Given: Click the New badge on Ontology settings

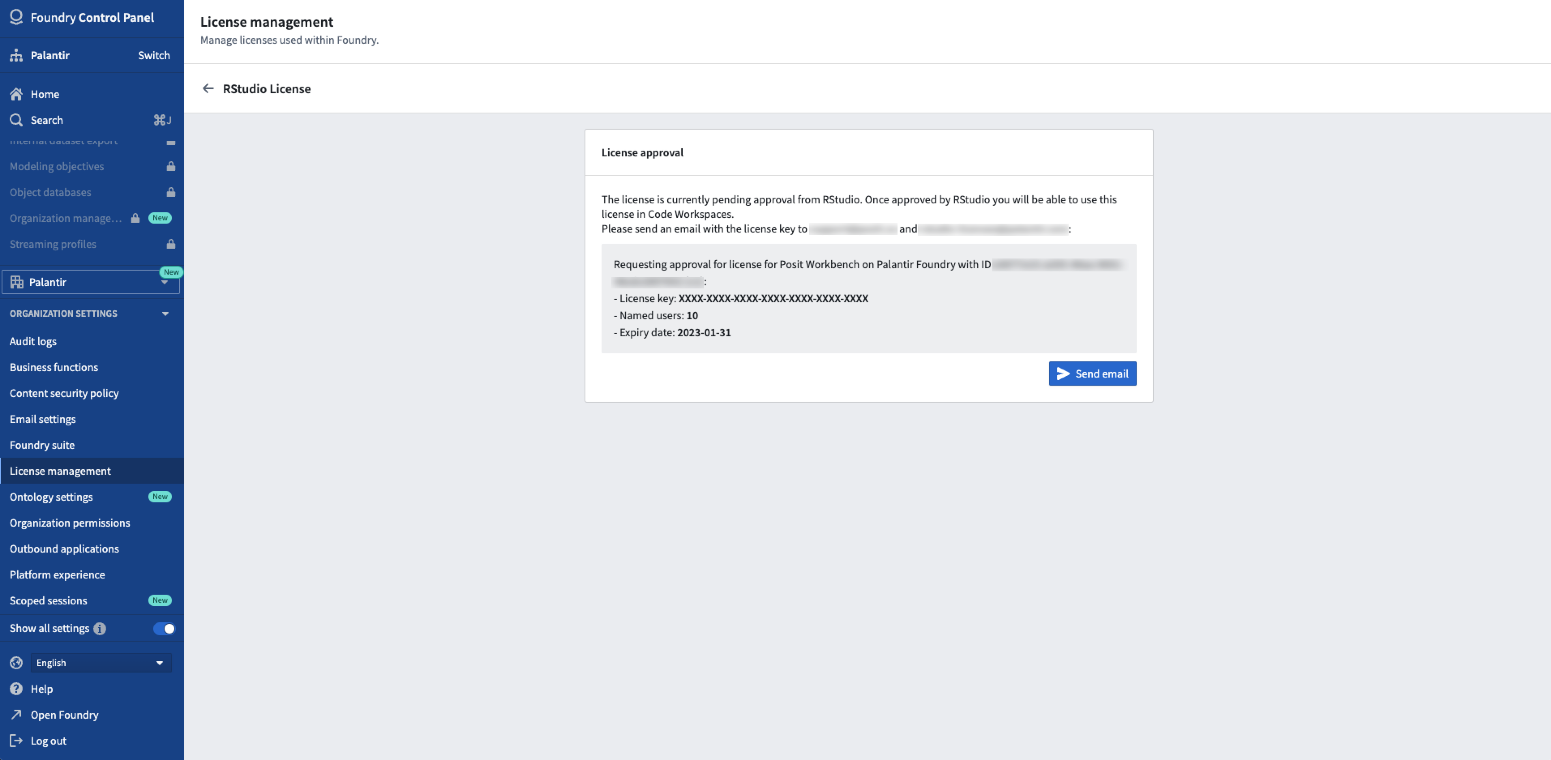Looking at the screenshot, I should [160, 496].
